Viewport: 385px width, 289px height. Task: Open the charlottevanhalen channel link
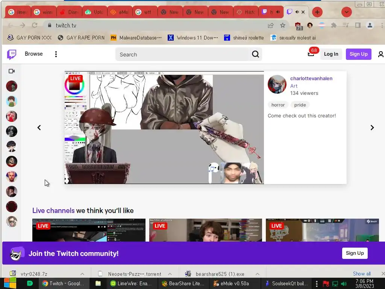click(x=311, y=78)
